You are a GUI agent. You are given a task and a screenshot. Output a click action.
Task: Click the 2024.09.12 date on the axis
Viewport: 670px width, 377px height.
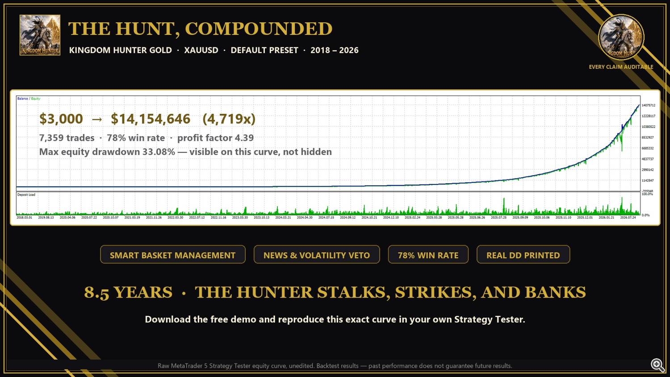pos(348,218)
